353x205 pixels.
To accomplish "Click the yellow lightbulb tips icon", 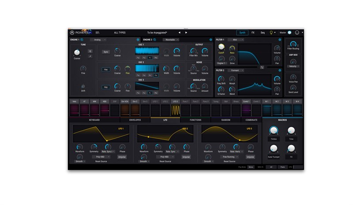I will click(271, 33).
